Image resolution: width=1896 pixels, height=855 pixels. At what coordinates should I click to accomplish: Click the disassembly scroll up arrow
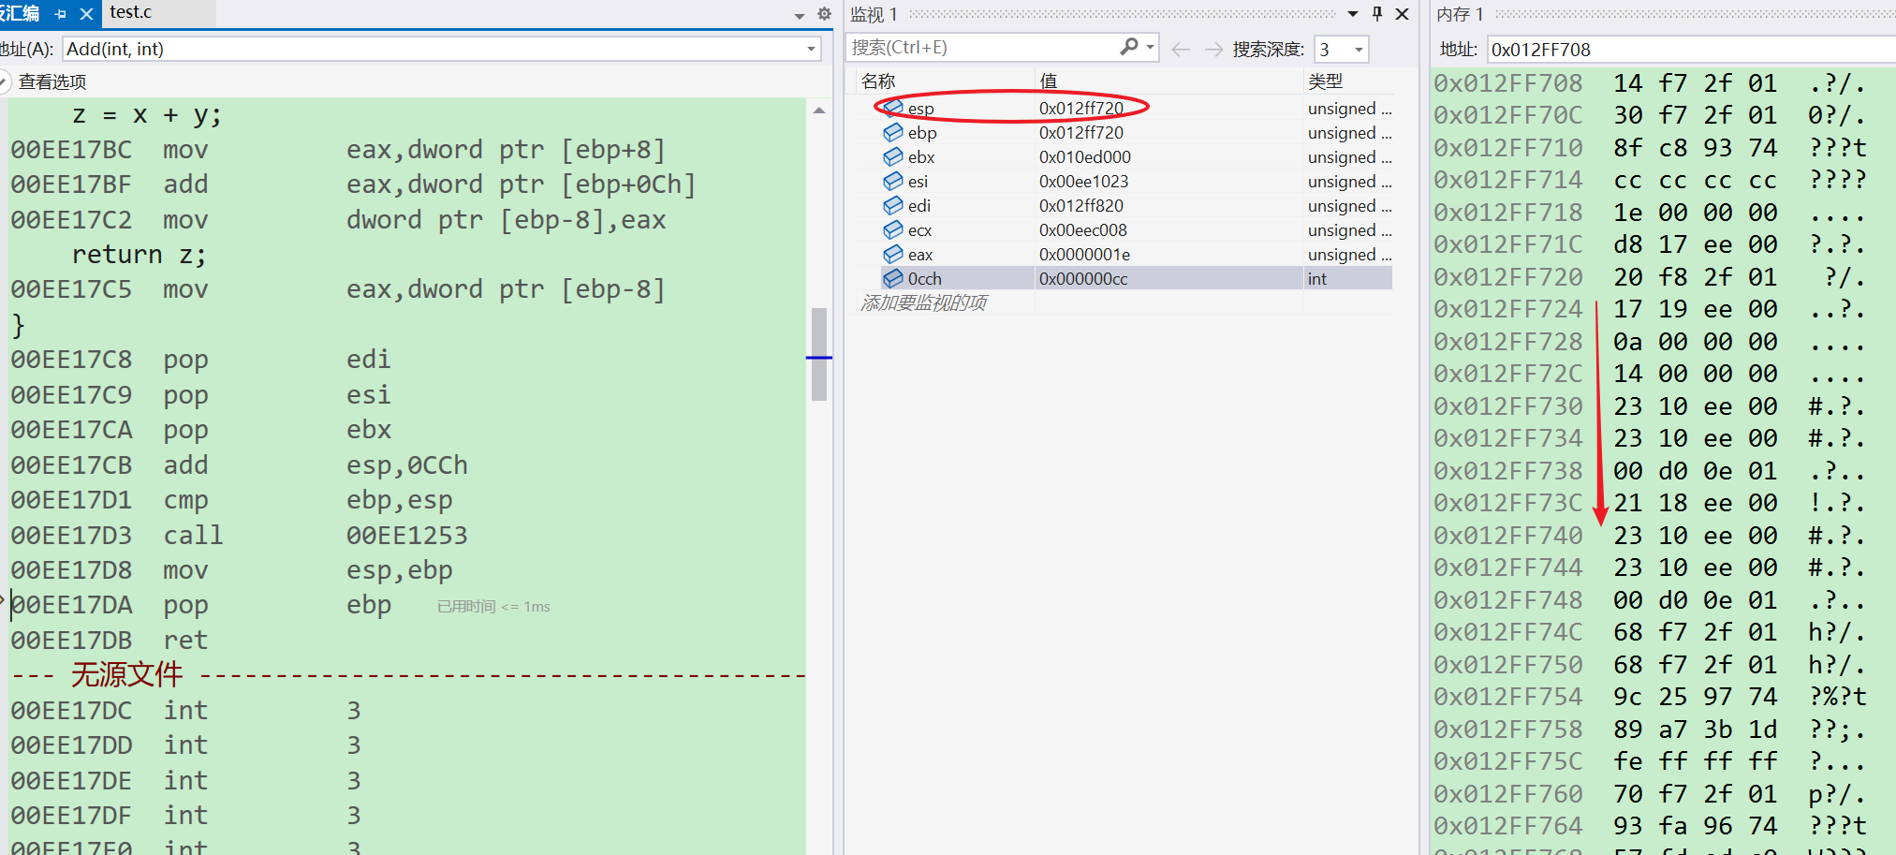[819, 111]
